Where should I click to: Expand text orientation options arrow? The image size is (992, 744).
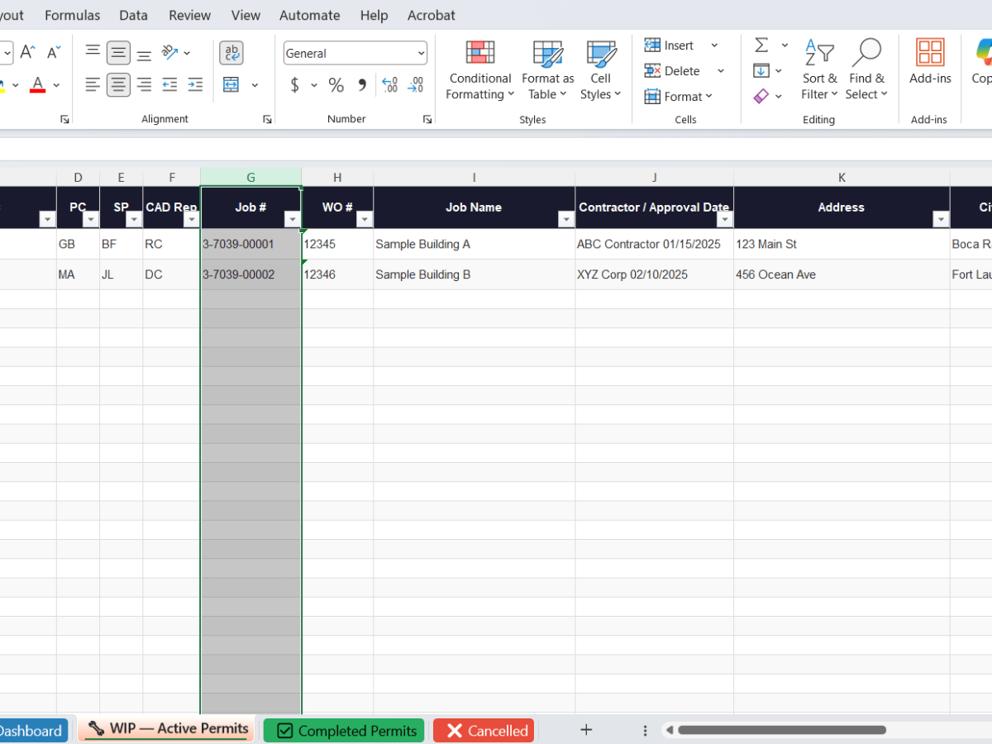tap(187, 53)
